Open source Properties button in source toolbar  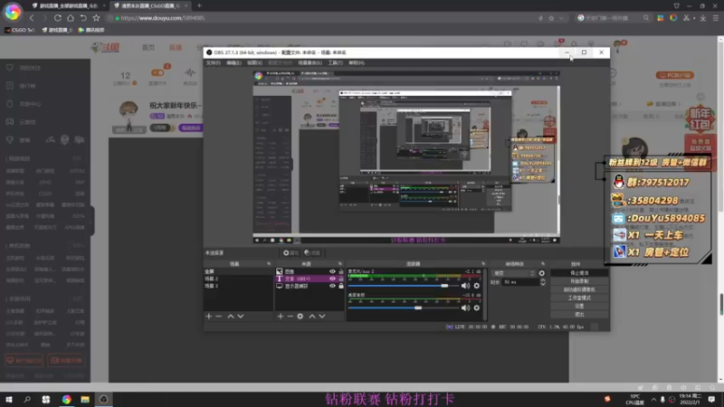(x=291, y=253)
